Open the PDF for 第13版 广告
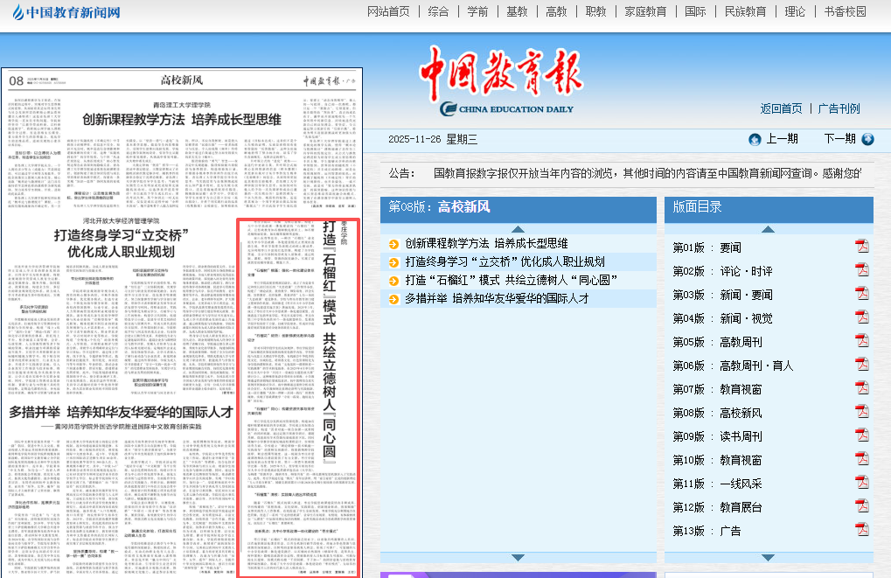This screenshot has width=891, height=578. (862, 532)
